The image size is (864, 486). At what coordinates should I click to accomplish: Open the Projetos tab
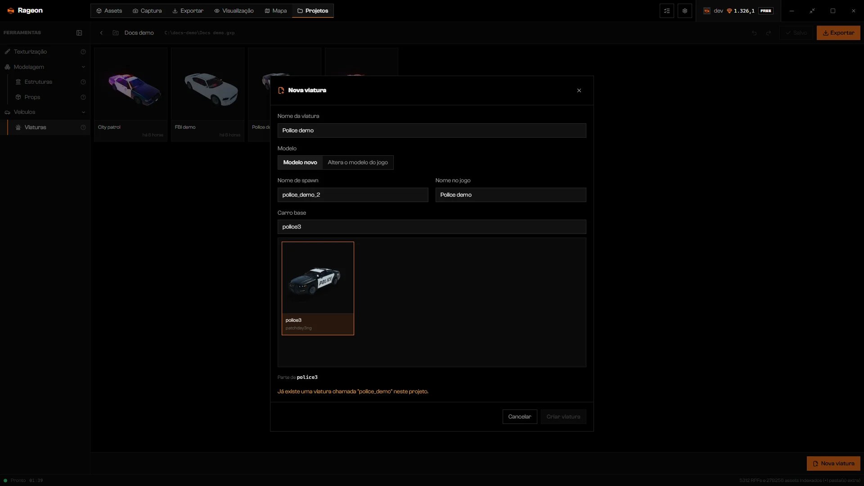pos(313,11)
